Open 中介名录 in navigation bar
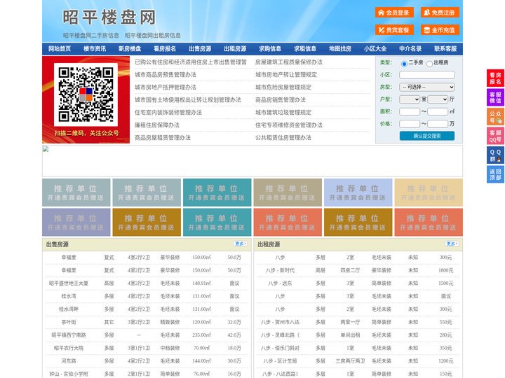The height and width of the screenshot is (378, 505). click(410, 49)
